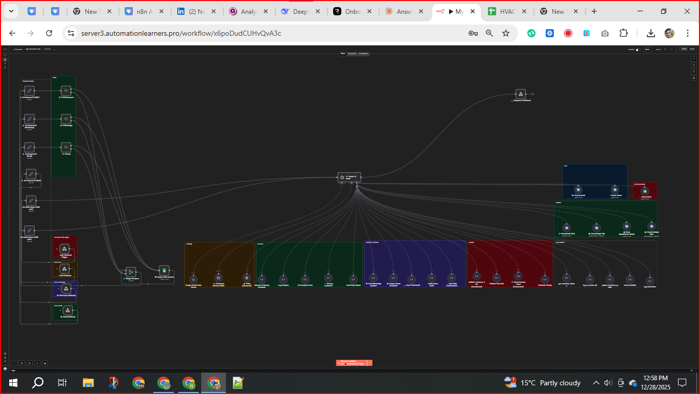Open Chrome downloads
Image resolution: width=700 pixels, height=394 pixels.
pos(651,33)
